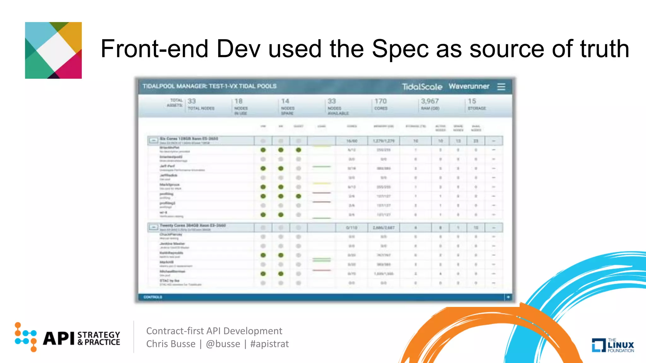Screen dimensions: 646x363
Task: Click the second status dot in the MichaelBerman row
Action: 281,274
